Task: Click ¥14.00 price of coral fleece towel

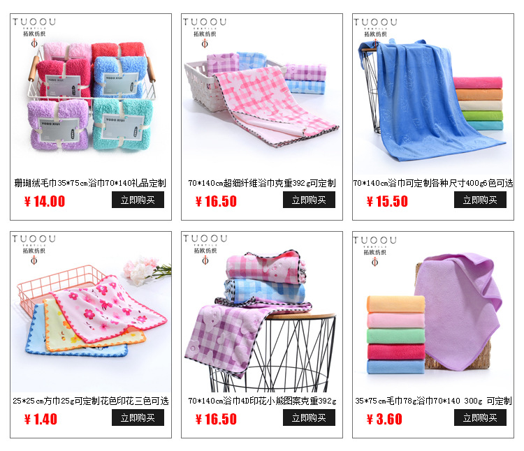Action: (45, 201)
